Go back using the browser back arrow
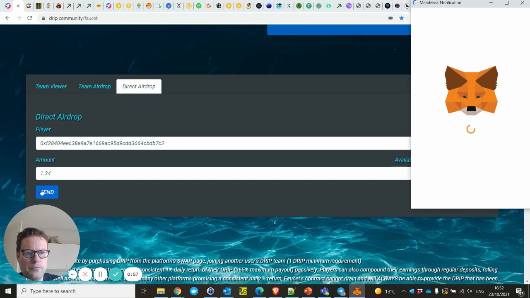Screen dimensions: 530x298 pos(7,18)
